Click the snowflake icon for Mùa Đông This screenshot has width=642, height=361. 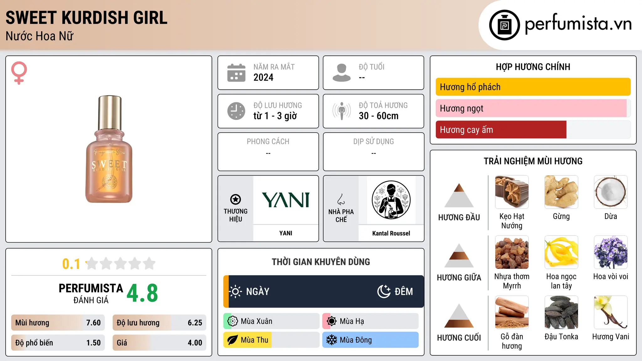click(x=332, y=340)
